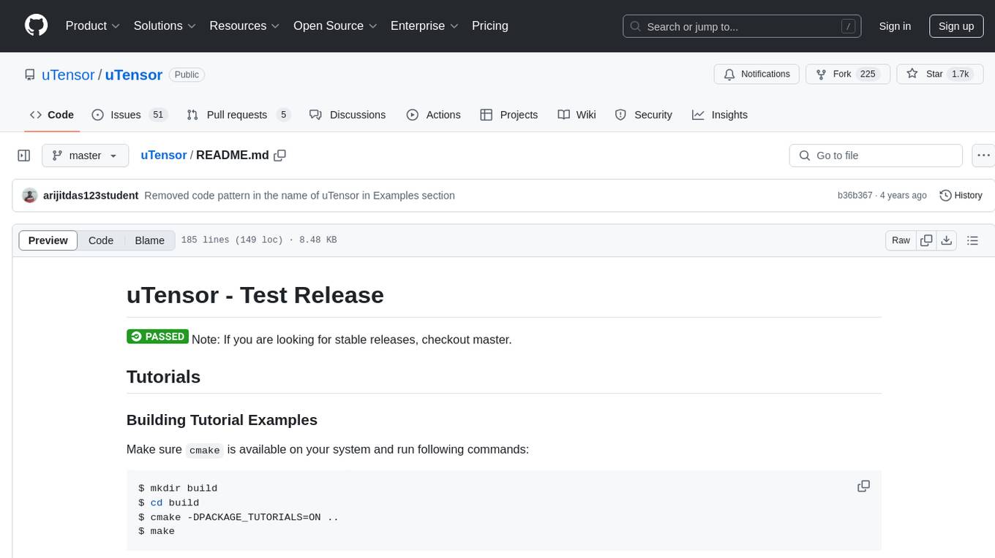Click the Notifications bell button

point(756,74)
